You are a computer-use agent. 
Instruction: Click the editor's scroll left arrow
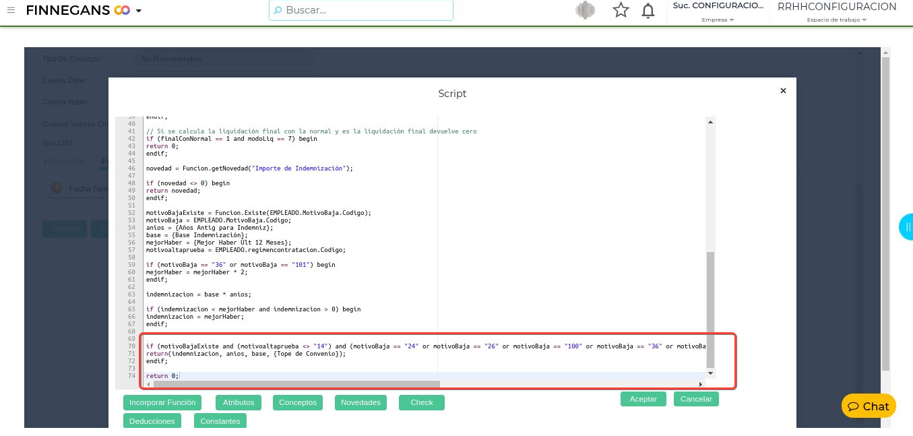click(149, 384)
